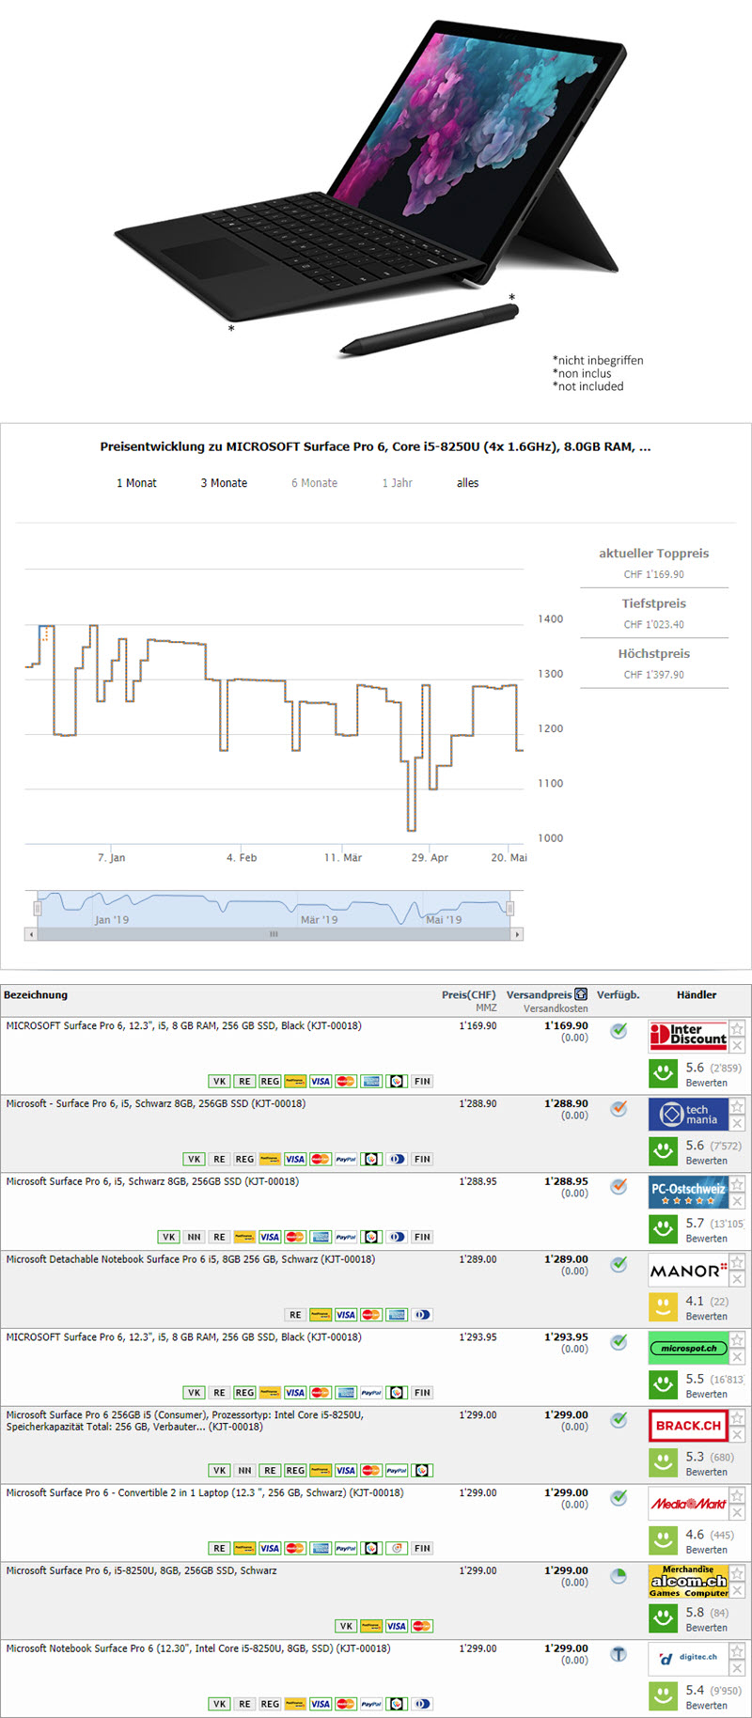Image resolution: width=752 pixels, height=1718 pixels.
Task: Toggle the star for the Manor offer
Action: (737, 1262)
